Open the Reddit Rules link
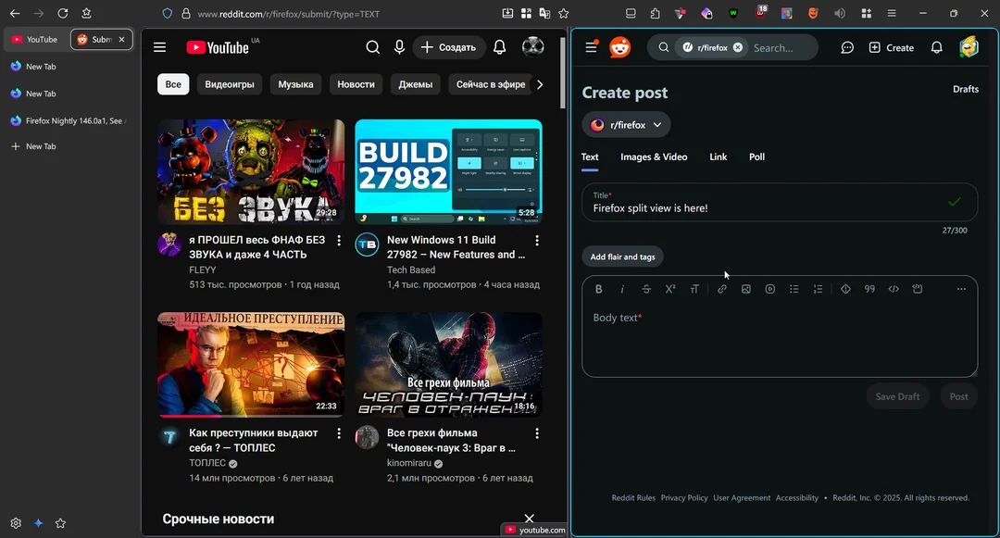 point(633,497)
